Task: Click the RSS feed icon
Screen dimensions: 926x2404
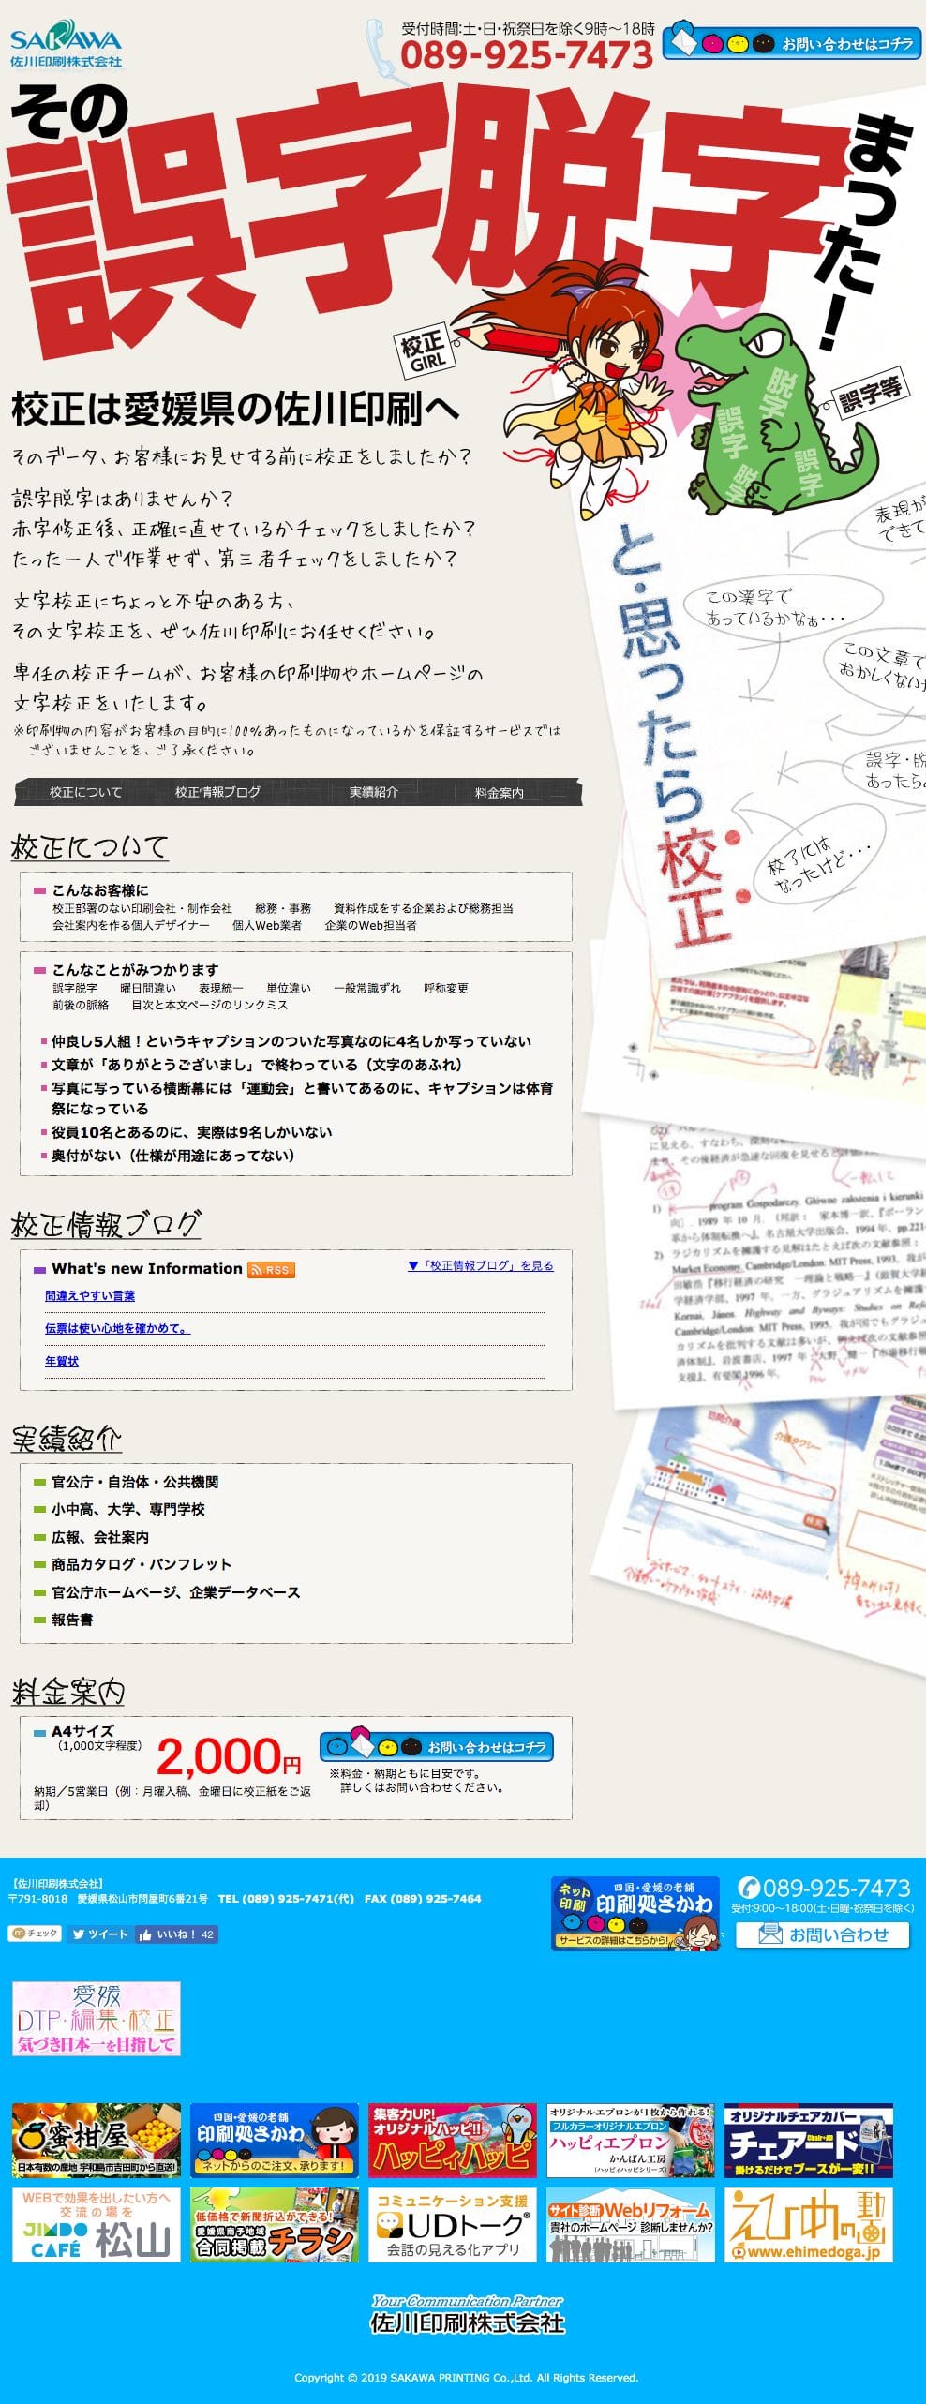Action: coord(271,1269)
